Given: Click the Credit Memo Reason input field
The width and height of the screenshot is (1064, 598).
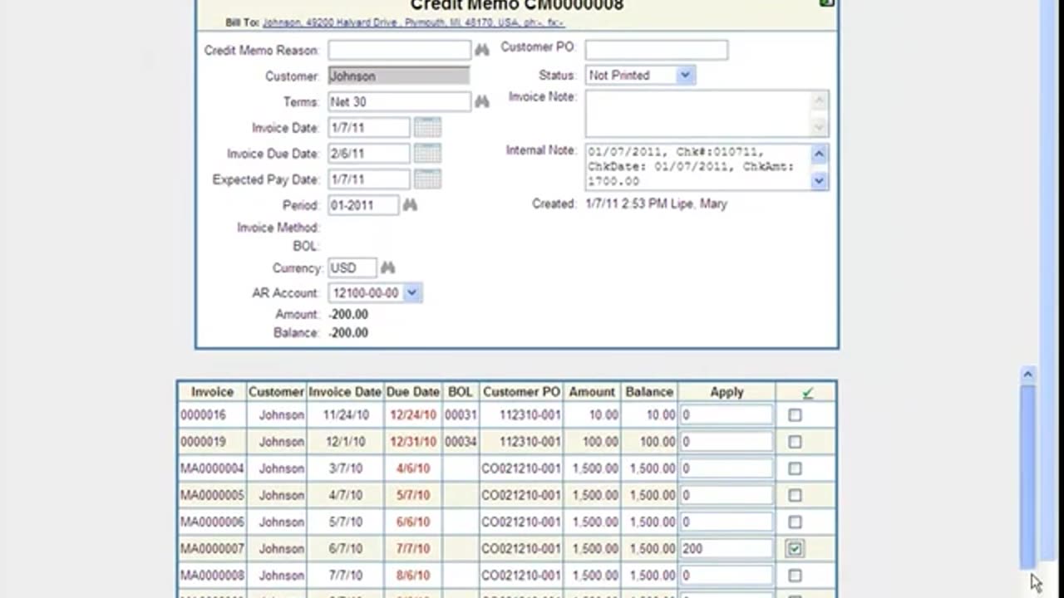Looking at the screenshot, I should tap(400, 50).
